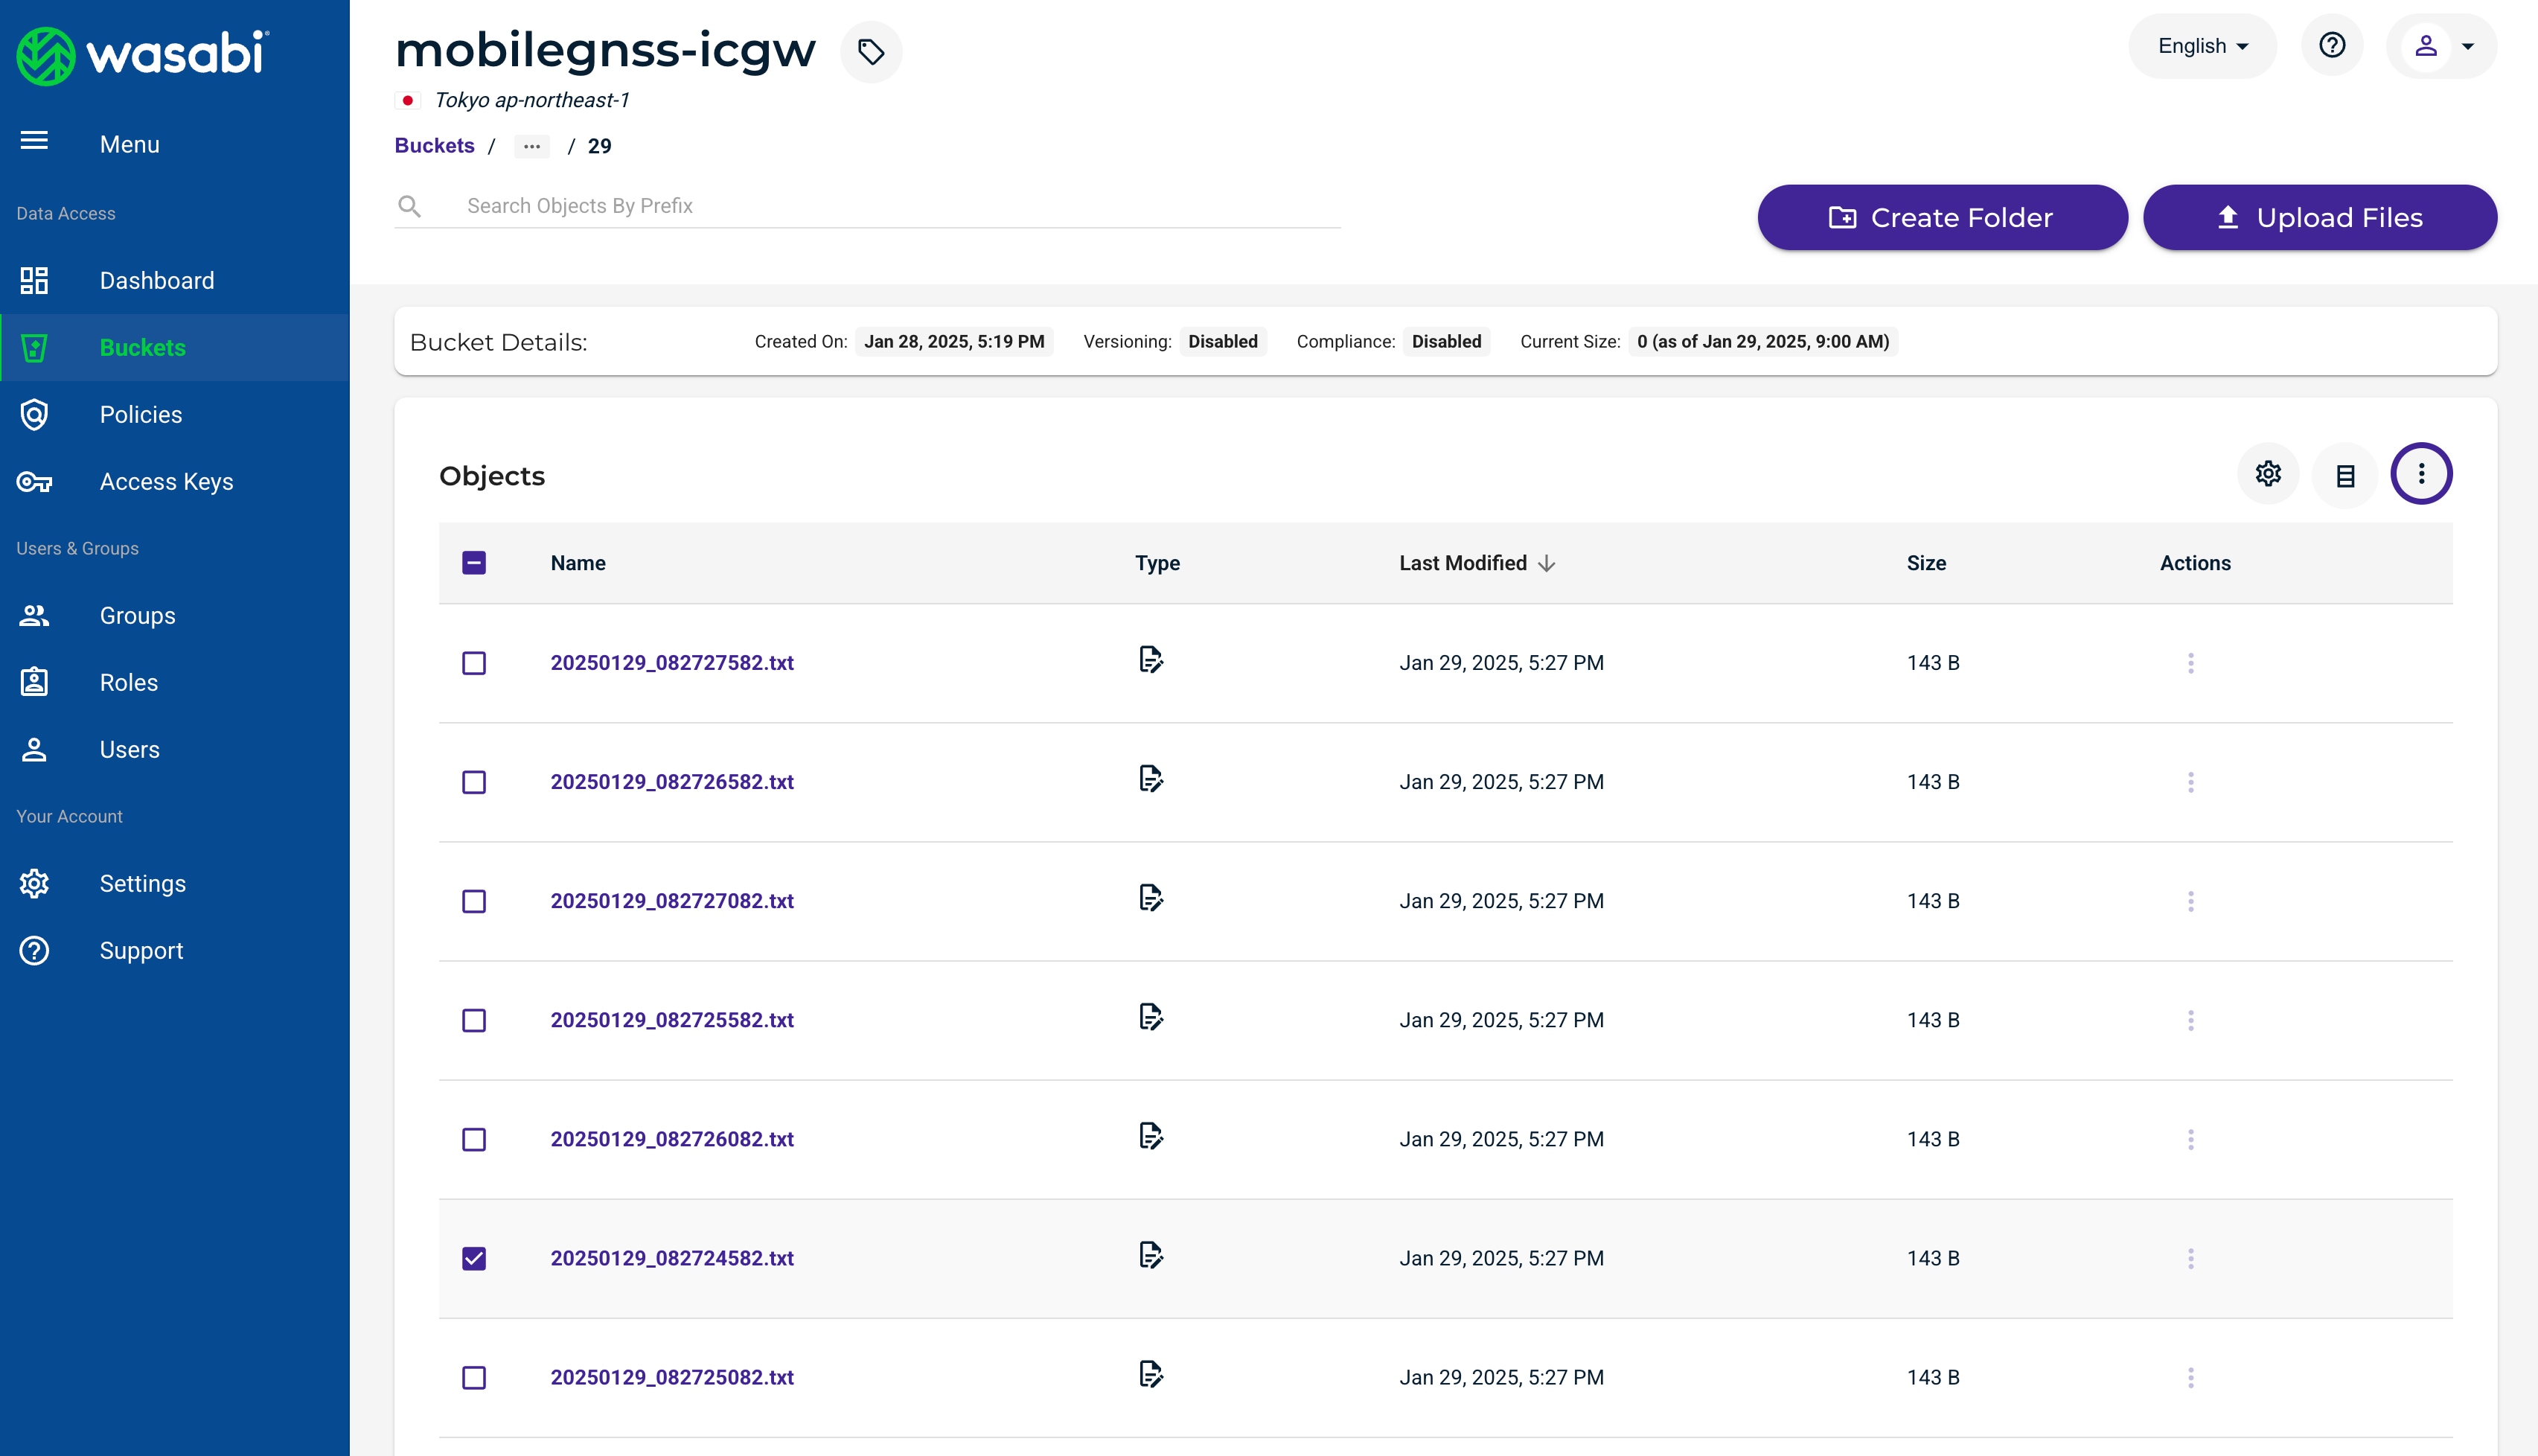The width and height of the screenshot is (2538, 1456).
Task: Click the Upload Files button
Action: (x=2319, y=217)
